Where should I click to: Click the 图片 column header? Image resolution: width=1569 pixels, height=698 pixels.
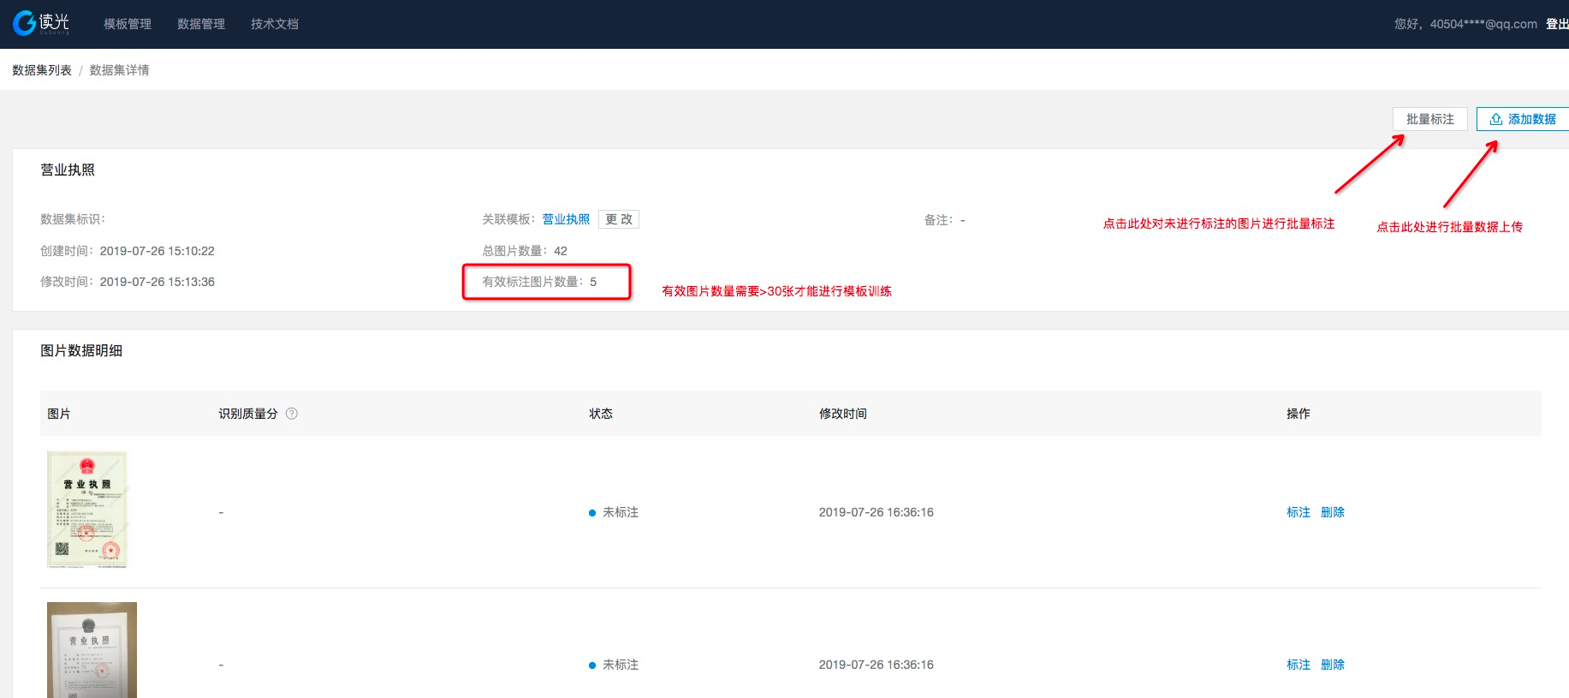pos(59,414)
